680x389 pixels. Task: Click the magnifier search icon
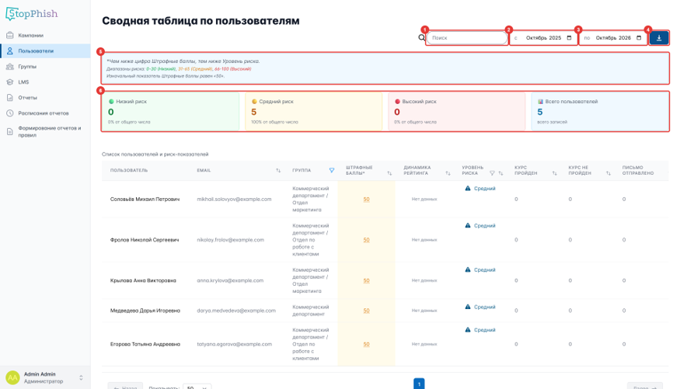tap(421, 38)
